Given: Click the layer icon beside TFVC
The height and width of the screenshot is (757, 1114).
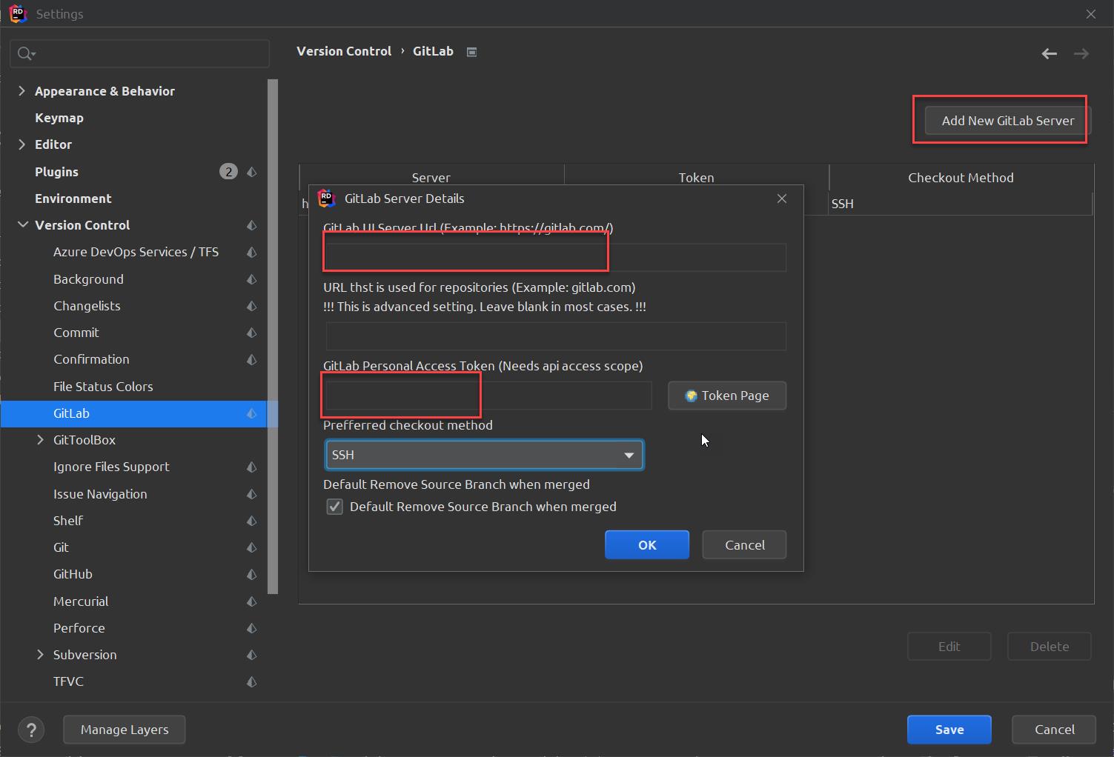Looking at the screenshot, I should (252, 681).
